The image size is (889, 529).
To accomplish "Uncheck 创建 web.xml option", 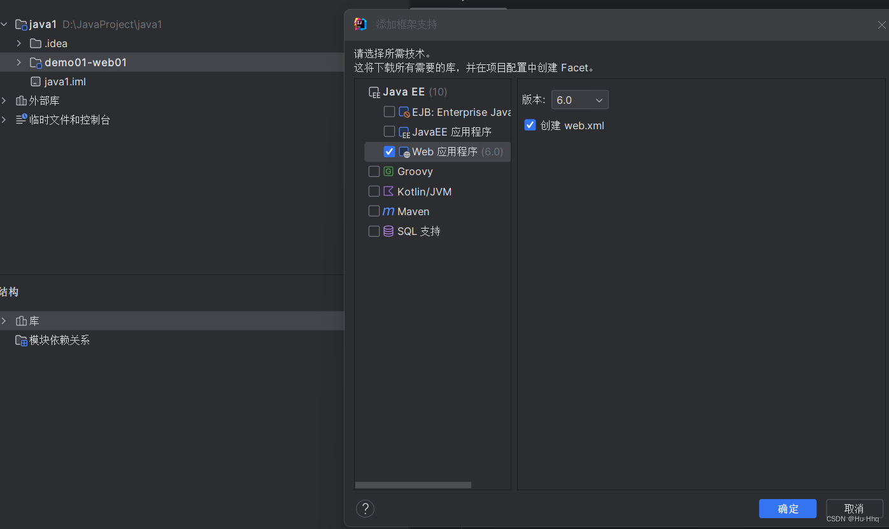I will tap(530, 125).
